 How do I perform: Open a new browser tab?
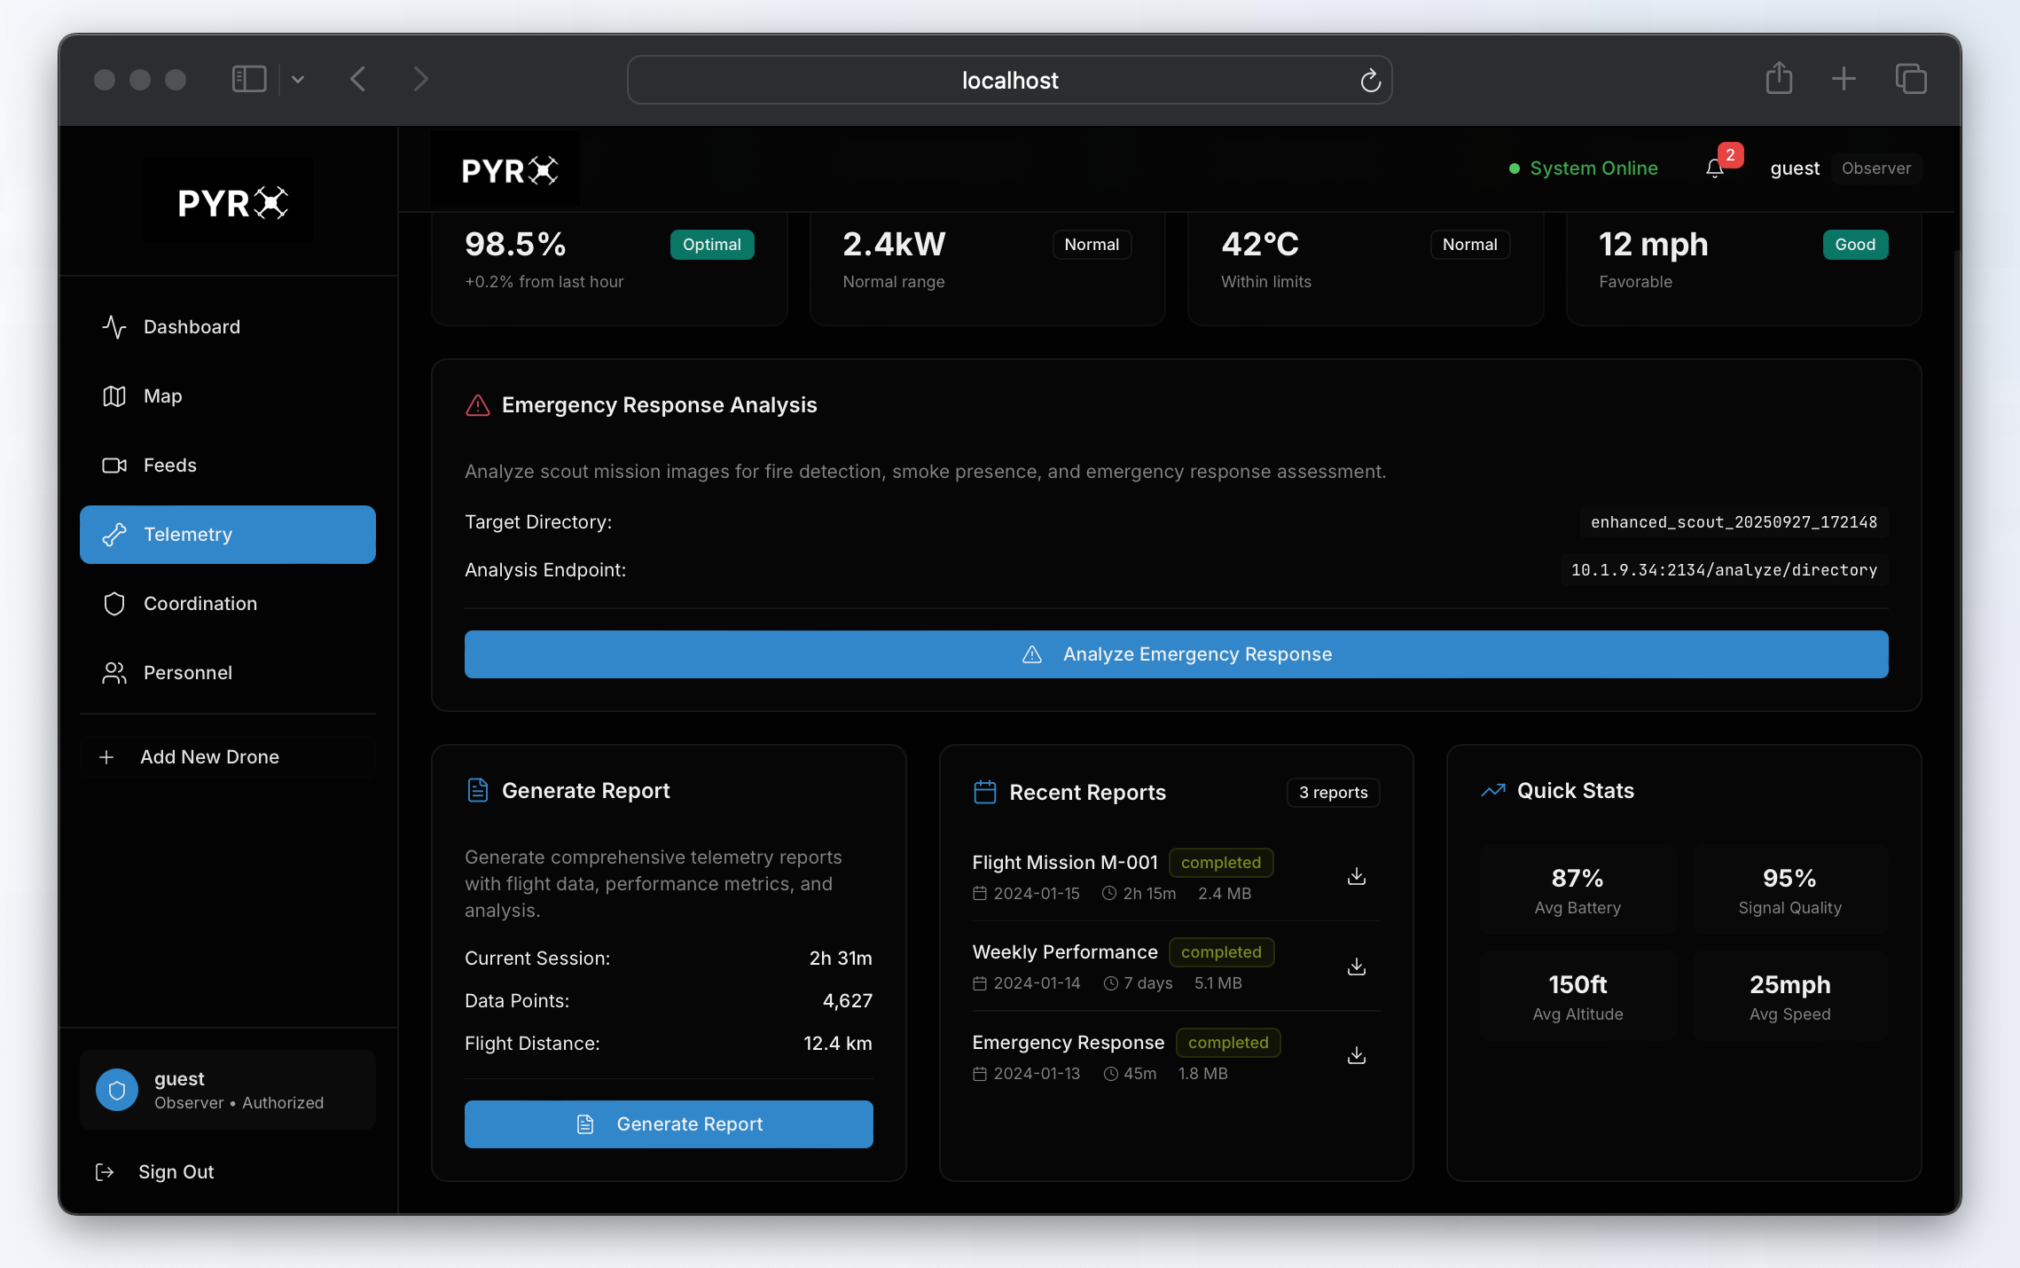click(x=1844, y=79)
